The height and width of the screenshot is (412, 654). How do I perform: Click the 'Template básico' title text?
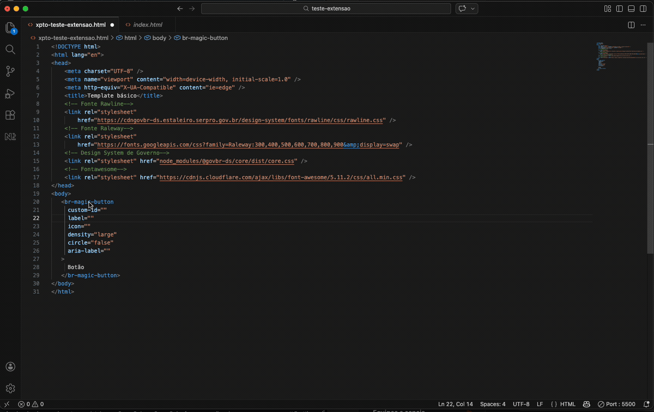click(112, 96)
